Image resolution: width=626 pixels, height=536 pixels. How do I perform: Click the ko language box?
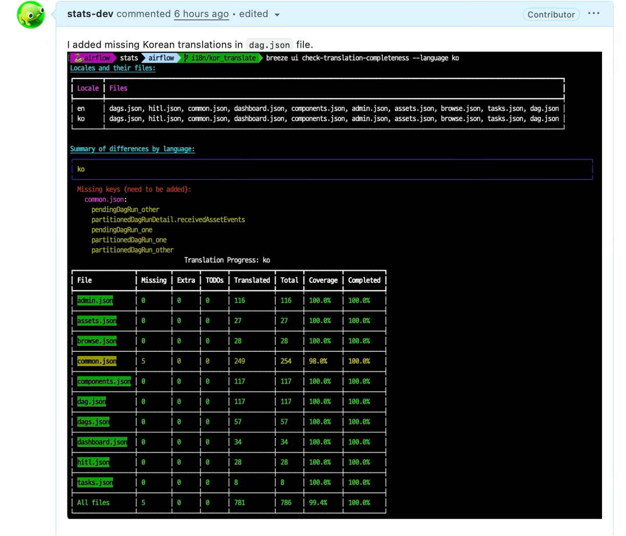(332, 169)
